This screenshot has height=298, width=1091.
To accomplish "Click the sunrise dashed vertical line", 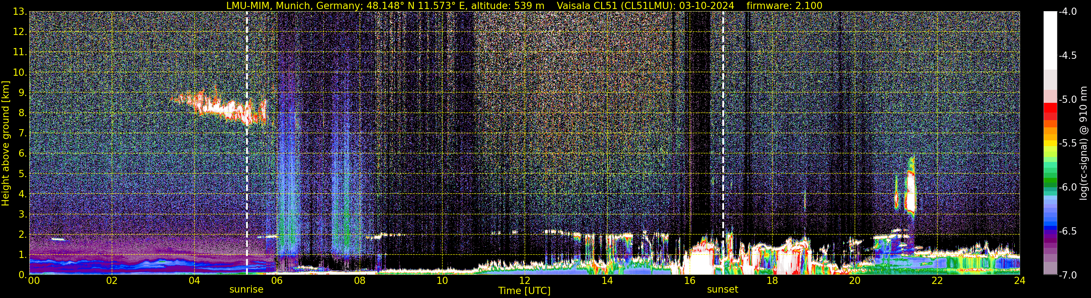I will (246, 143).
